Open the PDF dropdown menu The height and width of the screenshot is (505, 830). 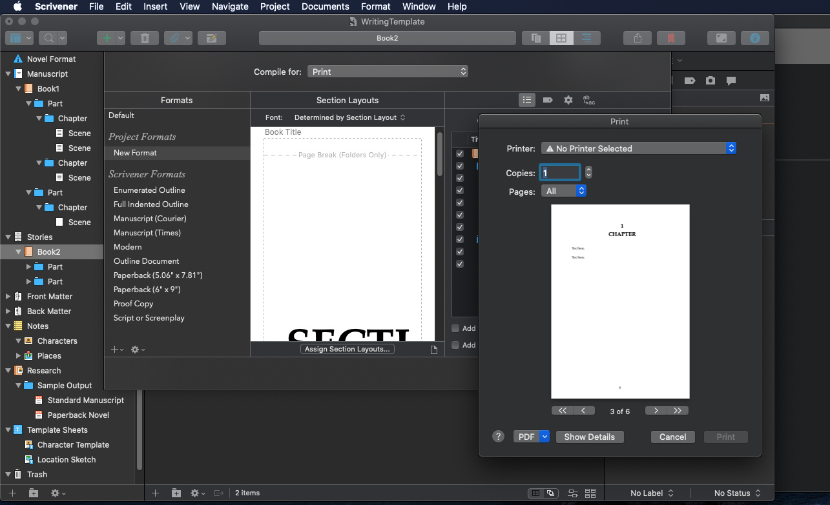[532, 437]
